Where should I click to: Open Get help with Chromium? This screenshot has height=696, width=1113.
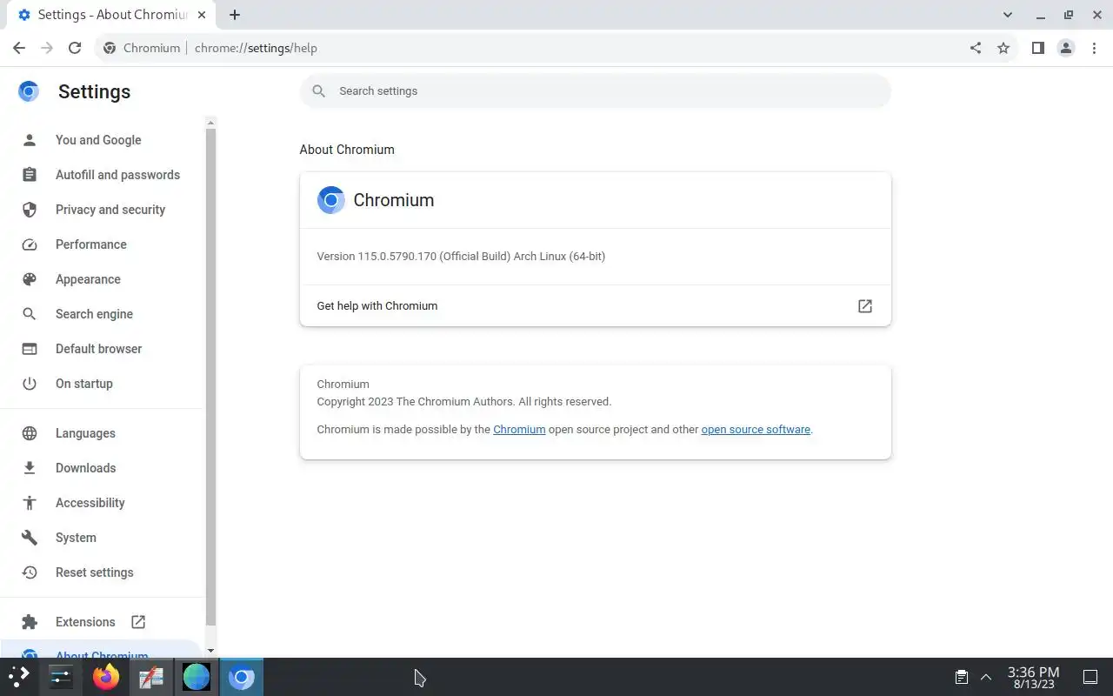click(596, 306)
